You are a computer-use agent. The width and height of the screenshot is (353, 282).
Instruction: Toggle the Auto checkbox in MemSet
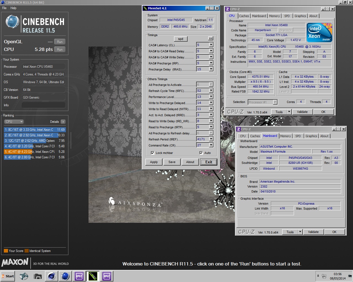[x=201, y=153]
